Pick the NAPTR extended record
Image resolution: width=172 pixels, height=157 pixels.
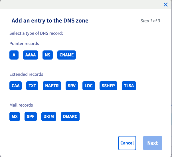click(52, 86)
